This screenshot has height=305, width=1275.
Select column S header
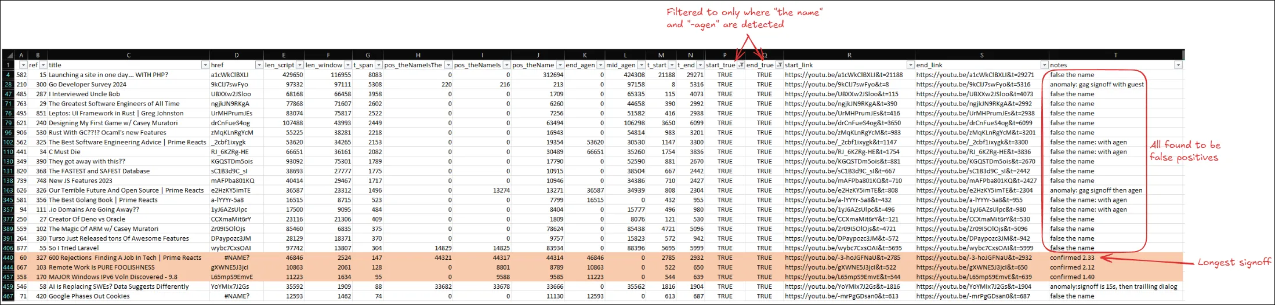point(982,55)
